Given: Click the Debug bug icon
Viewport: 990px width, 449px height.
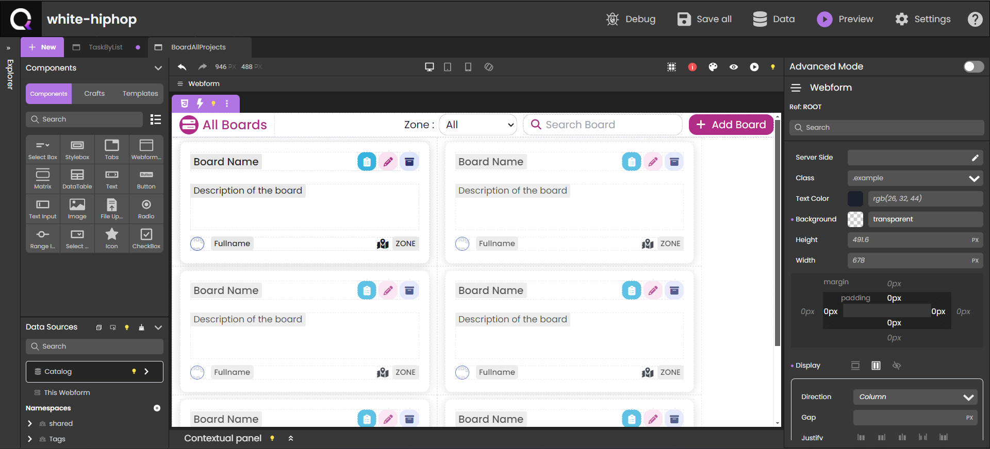Looking at the screenshot, I should tap(613, 19).
